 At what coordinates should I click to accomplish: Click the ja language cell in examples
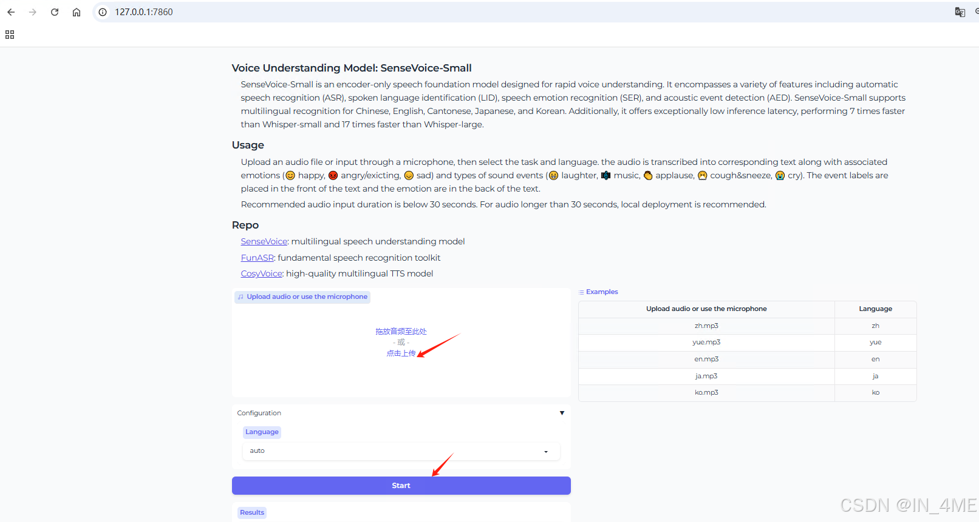pyautogui.click(x=875, y=376)
